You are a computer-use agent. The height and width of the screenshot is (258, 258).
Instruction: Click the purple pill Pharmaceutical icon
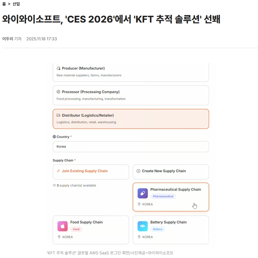point(143,193)
